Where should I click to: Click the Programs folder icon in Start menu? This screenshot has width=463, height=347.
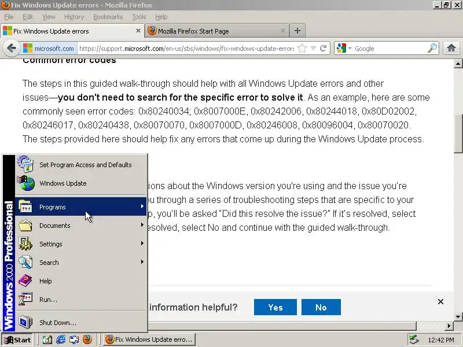coord(25,206)
